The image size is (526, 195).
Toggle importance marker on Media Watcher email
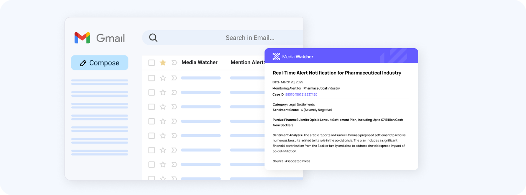[x=174, y=62]
